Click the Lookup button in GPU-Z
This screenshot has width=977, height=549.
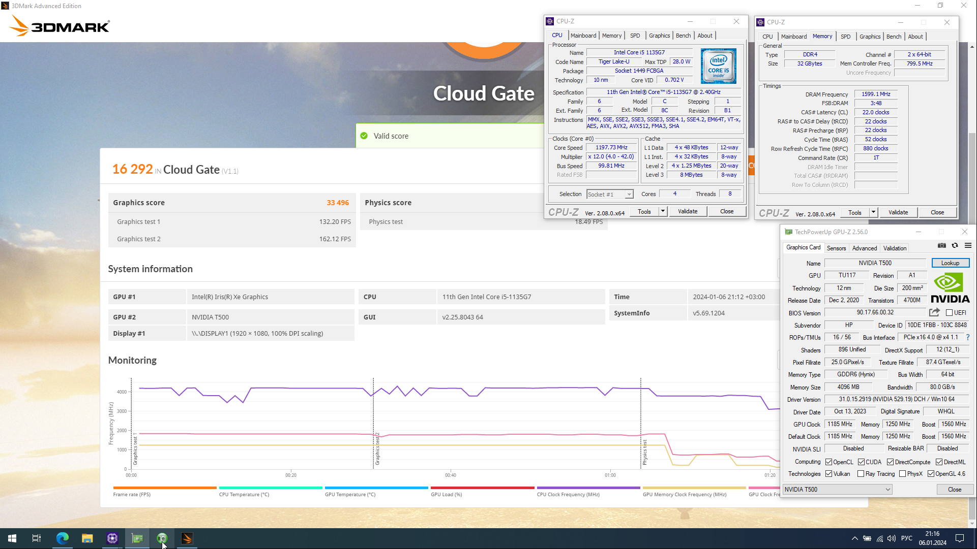950,263
